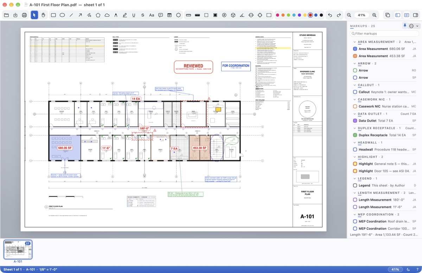Toggle the pin on Markups panel
The height and width of the screenshot is (273, 422).
coord(405,26)
